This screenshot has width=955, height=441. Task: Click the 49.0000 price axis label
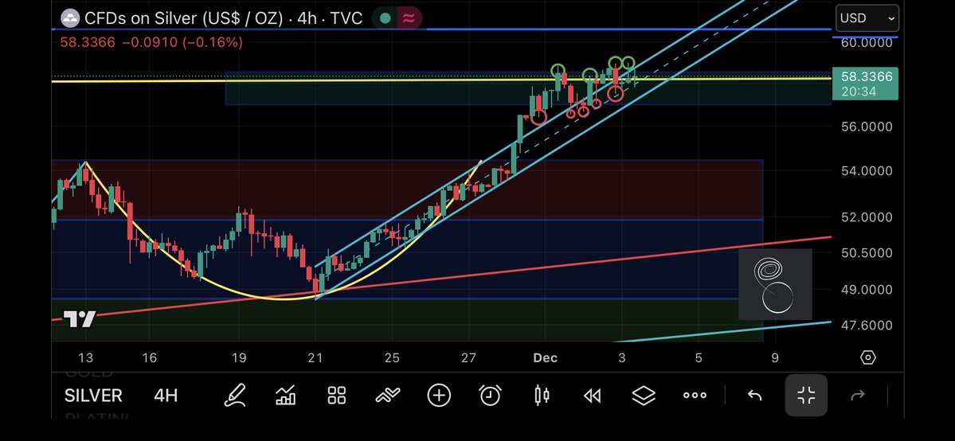867,289
